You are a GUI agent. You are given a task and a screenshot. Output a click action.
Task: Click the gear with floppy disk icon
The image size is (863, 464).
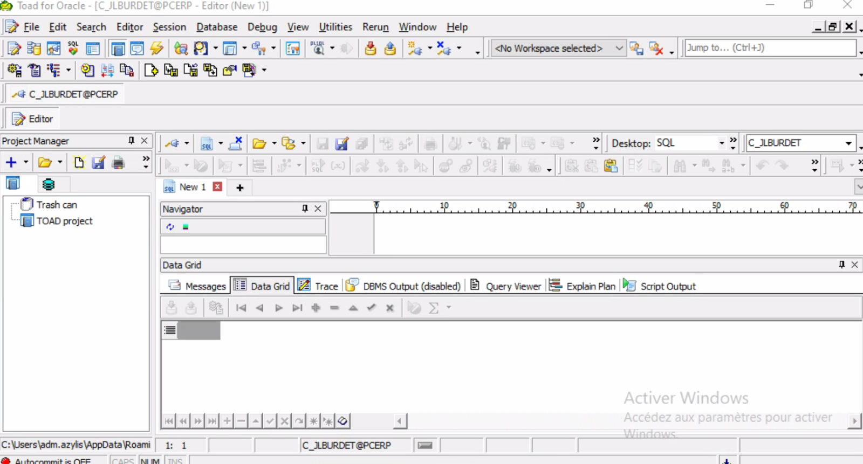coord(14,70)
